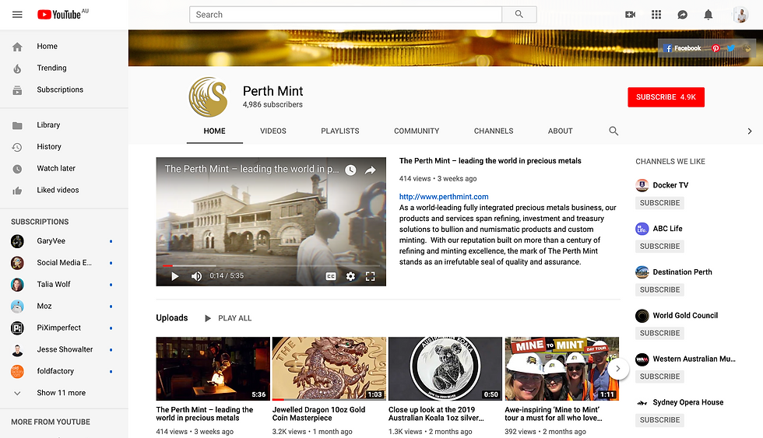Image resolution: width=763 pixels, height=438 pixels.
Task: Toggle closed captions on player
Action: coord(331,276)
